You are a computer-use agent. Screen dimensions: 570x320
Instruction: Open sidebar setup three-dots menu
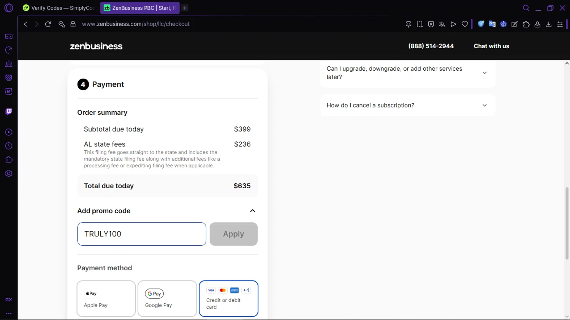pyautogui.click(x=9, y=314)
